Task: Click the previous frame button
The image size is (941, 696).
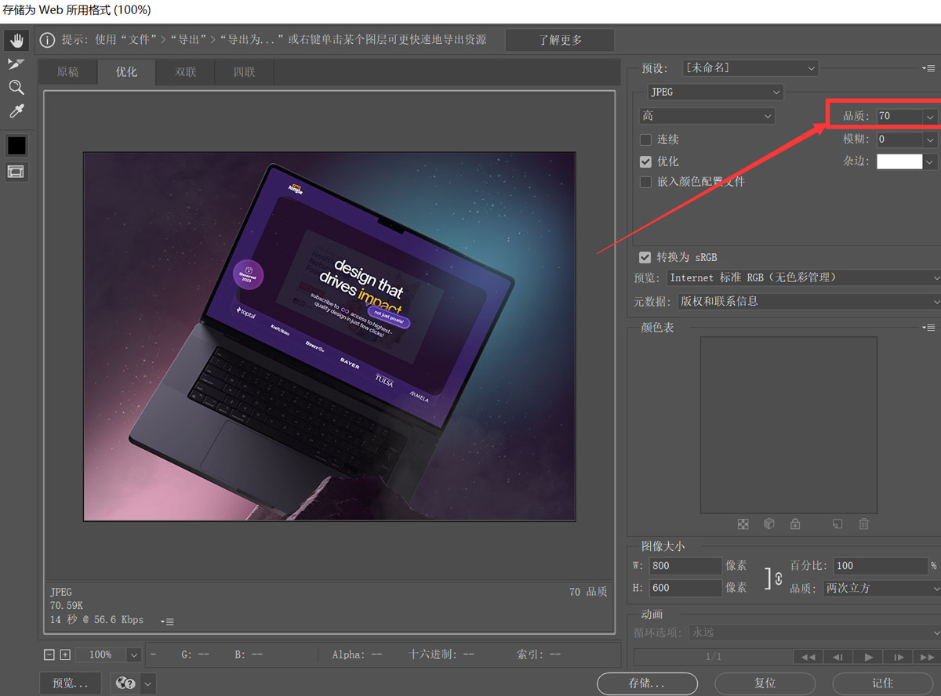Action: pyautogui.click(x=837, y=657)
